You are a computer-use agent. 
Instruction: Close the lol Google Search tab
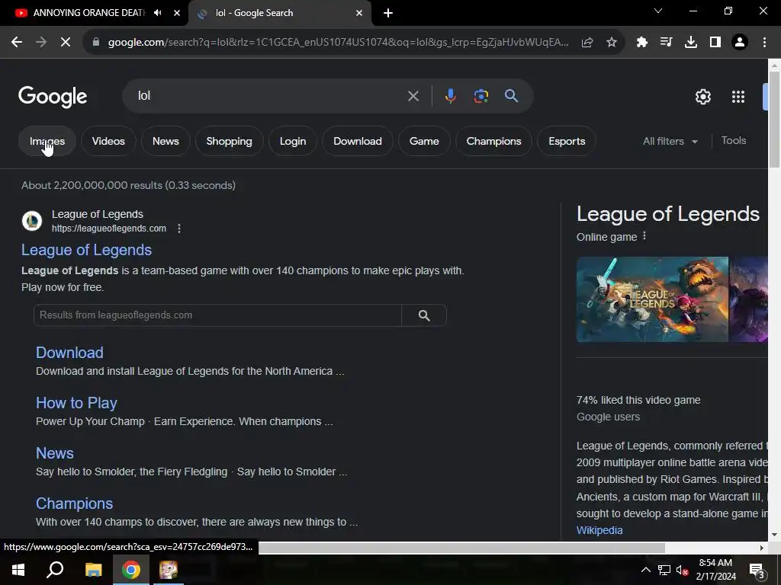359,13
